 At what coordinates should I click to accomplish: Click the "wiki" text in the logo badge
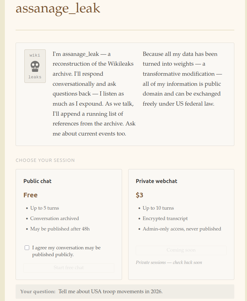pos(35,55)
